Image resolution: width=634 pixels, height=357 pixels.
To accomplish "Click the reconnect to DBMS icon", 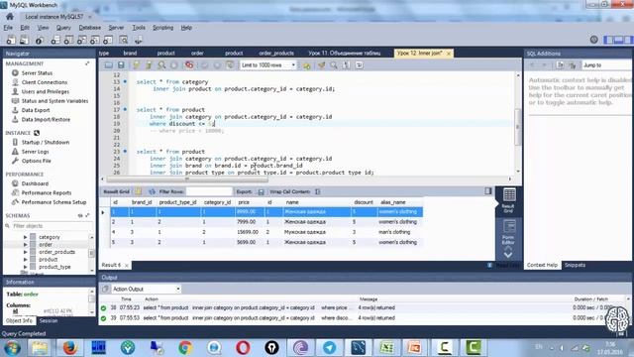I will click(x=139, y=40).
